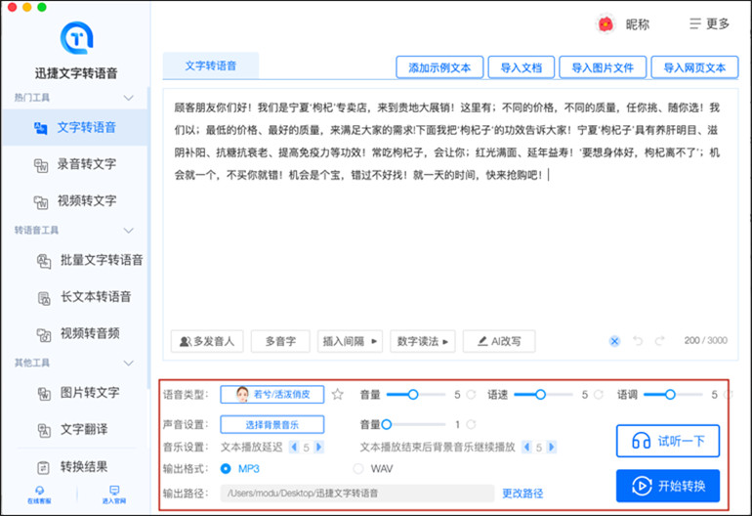Image resolution: width=752 pixels, height=516 pixels.
Task: Reset background 音量 with circle icon after 1
Action: click(x=471, y=424)
